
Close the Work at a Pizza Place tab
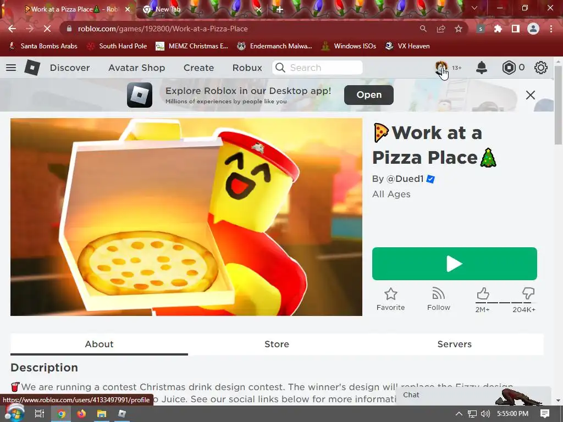pos(128,9)
